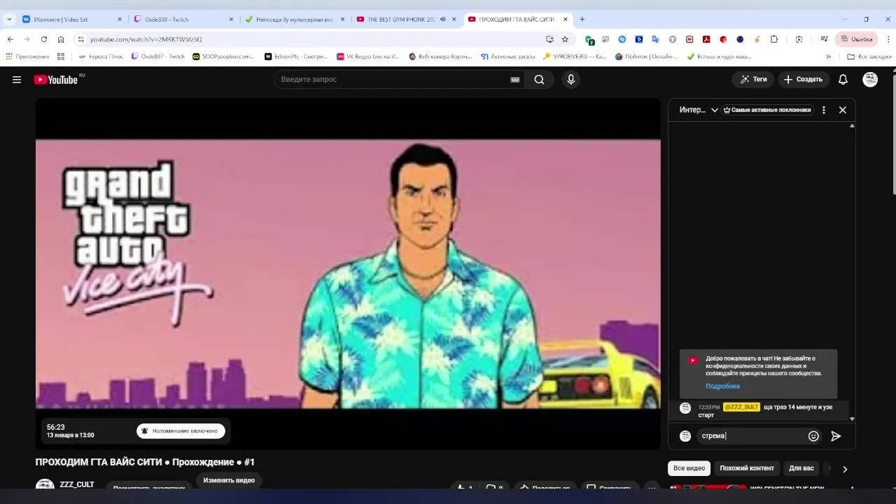Click the chat message input field
This screenshot has height=504, width=896.
click(x=752, y=436)
